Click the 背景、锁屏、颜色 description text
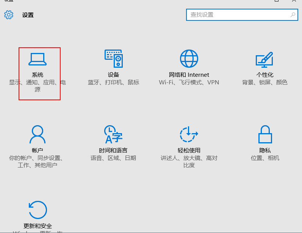This screenshot has height=233, width=302. (x=264, y=82)
